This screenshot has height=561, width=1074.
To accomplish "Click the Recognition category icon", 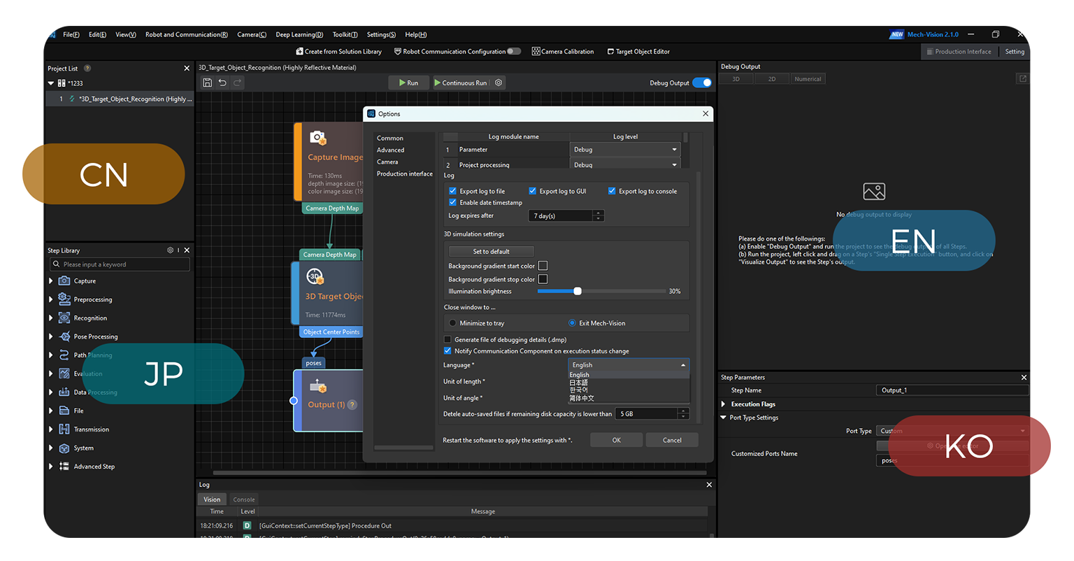I will click(x=64, y=318).
